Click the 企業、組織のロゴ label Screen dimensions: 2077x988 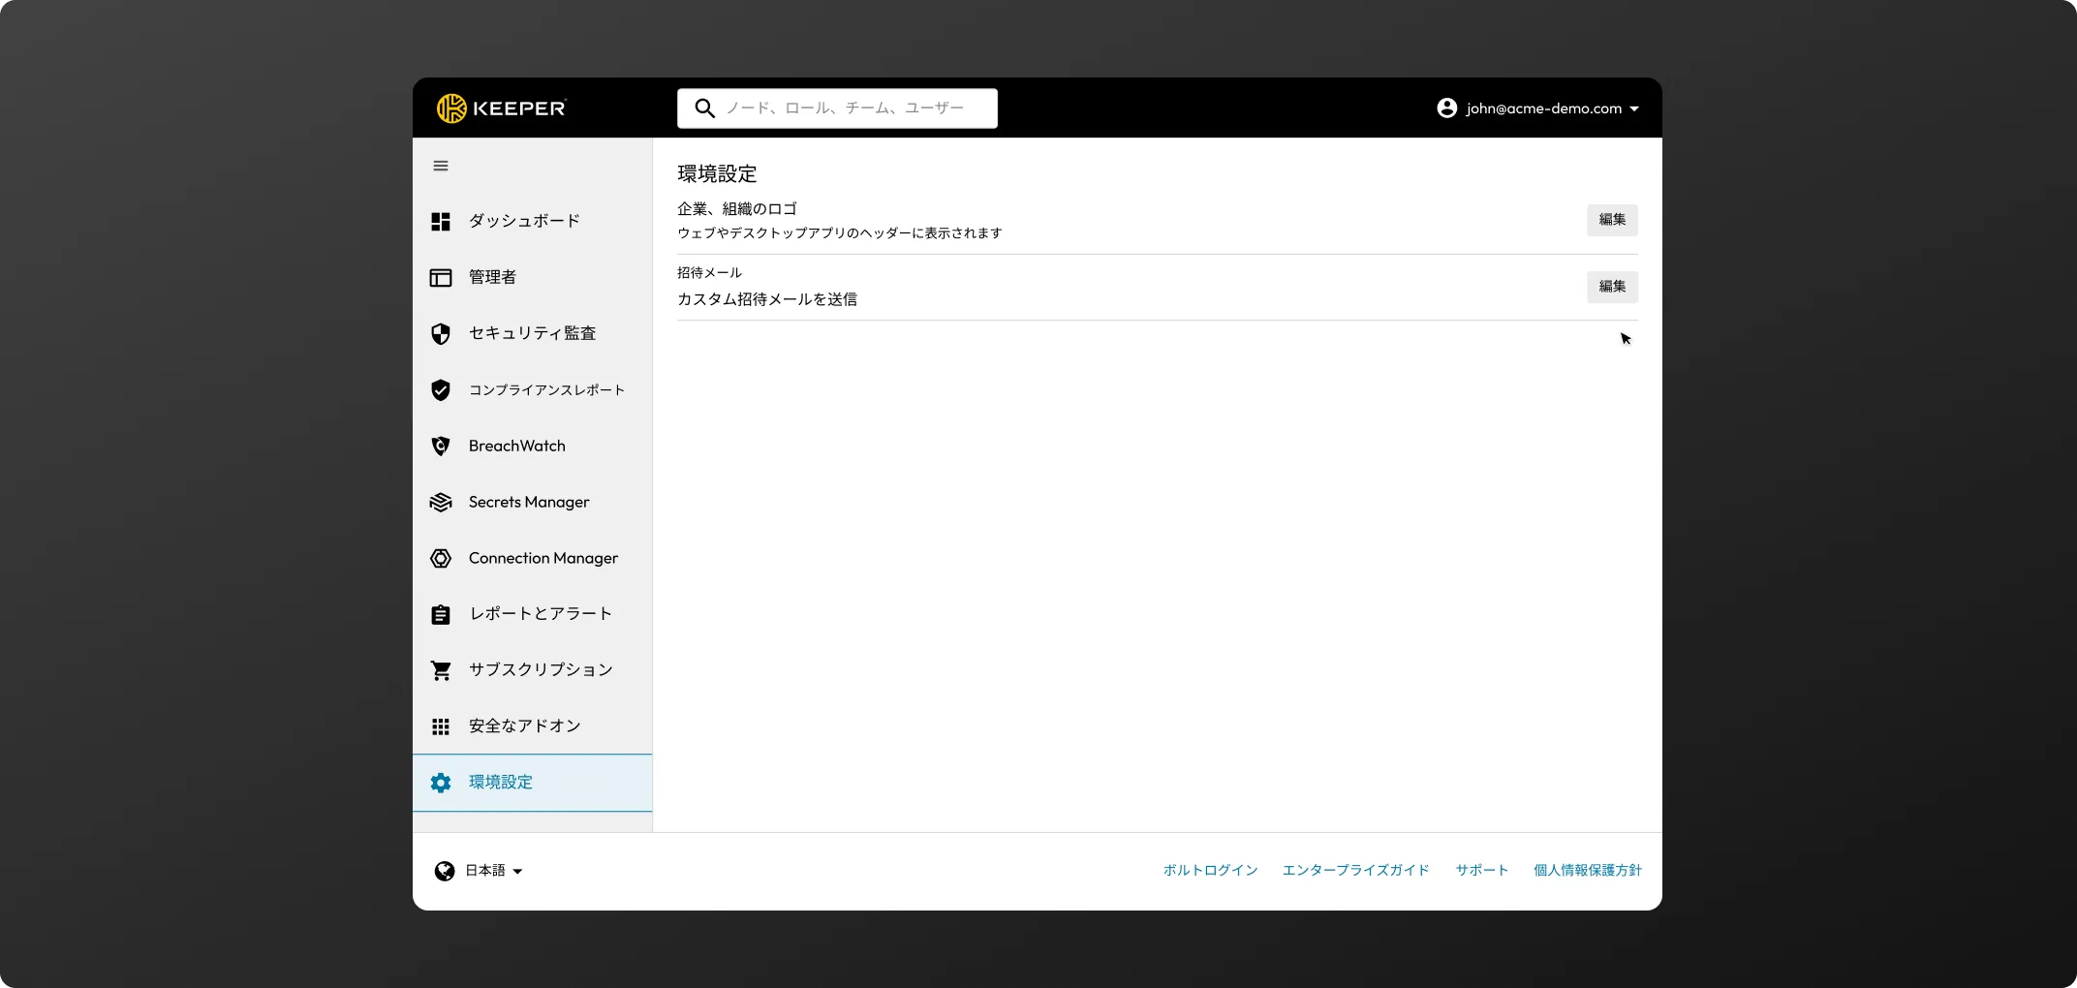click(737, 209)
